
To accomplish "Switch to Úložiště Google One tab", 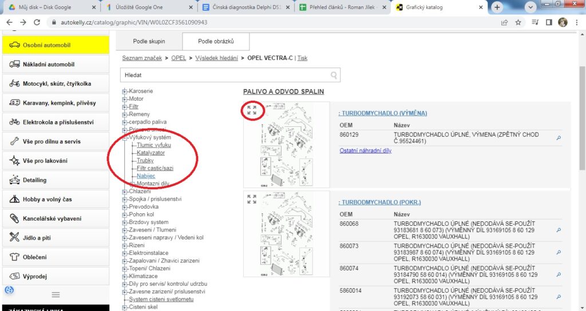I will (149, 7).
